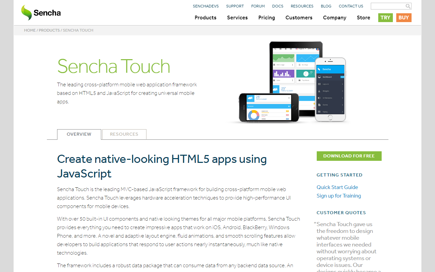Open the Company menu
The image size is (435, 272).
pos(334,18)
